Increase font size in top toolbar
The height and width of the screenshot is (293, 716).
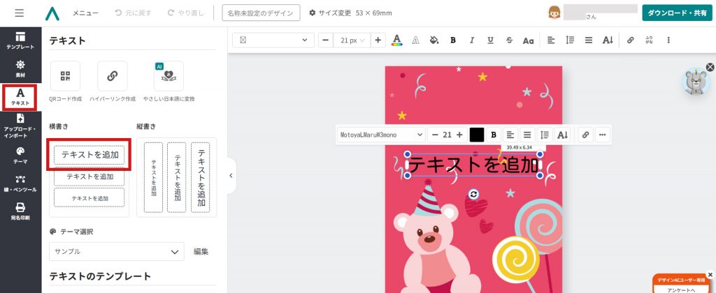click(x=378, y=40)
